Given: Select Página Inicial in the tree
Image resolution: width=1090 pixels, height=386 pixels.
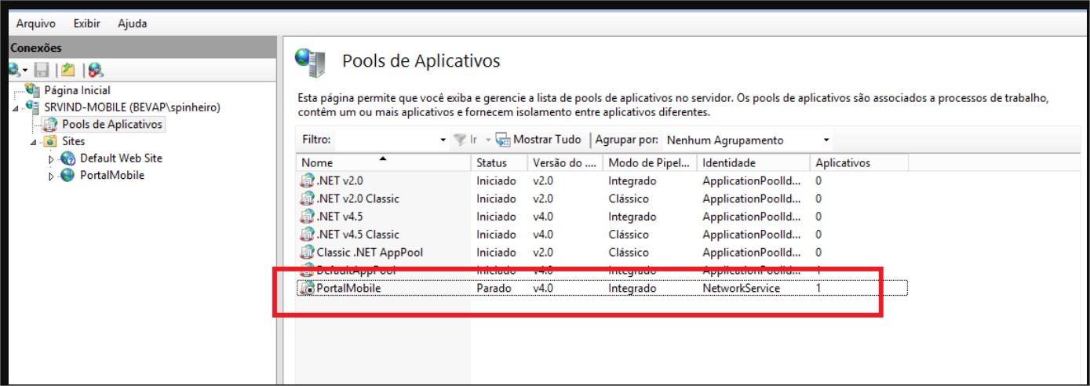Looking at the screenshot, I should coord(76,90).
